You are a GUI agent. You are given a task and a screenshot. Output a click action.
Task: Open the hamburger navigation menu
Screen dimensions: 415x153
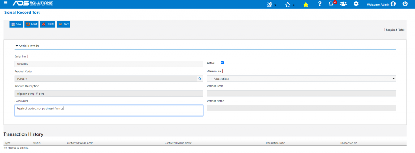point(6,3)
